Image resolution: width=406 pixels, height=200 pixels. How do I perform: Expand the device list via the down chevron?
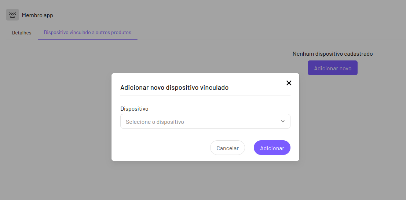(x=283, y=121)
